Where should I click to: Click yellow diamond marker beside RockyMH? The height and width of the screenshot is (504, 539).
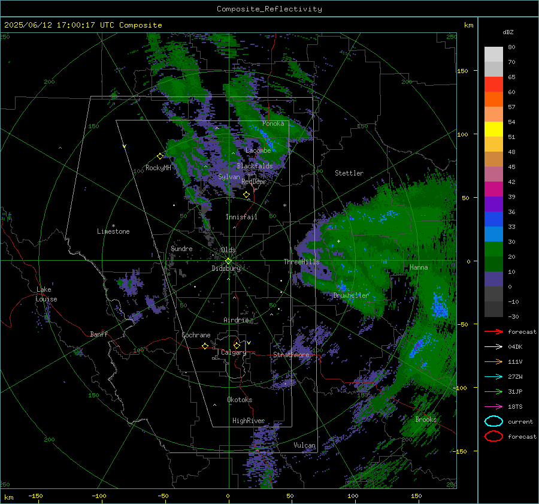[160, 156]
